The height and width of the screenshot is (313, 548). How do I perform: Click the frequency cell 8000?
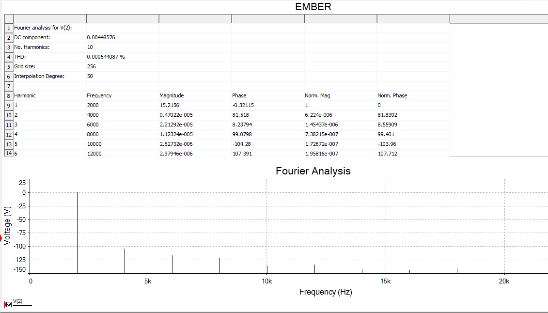[123, 134]
